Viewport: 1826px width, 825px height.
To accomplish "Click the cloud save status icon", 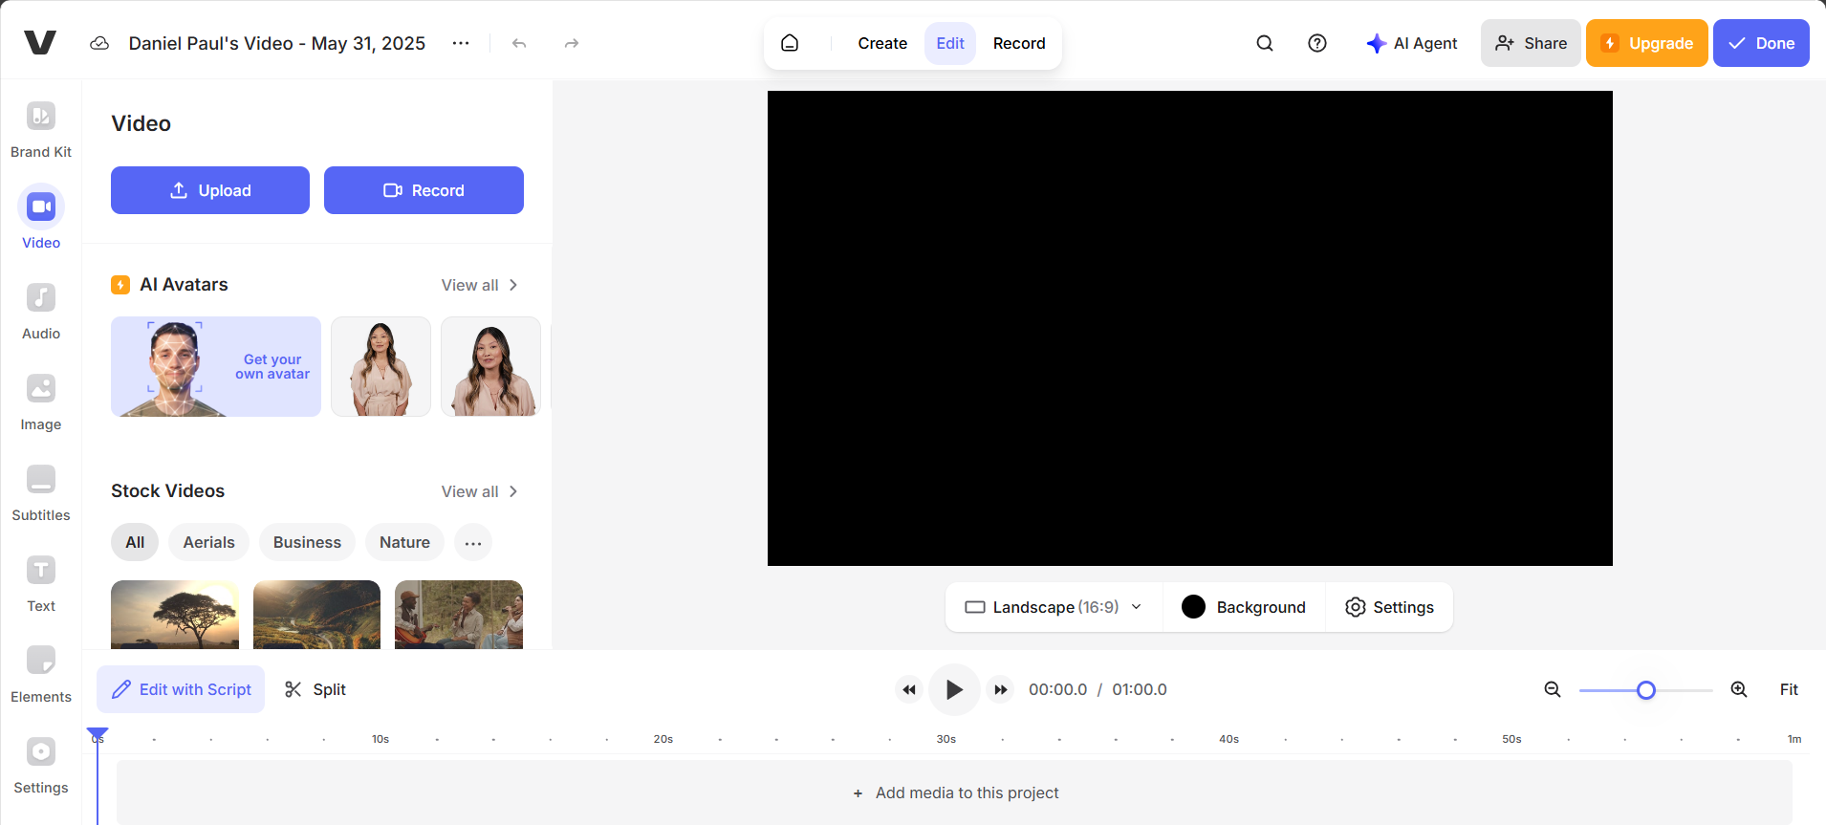I will point(99,43).
